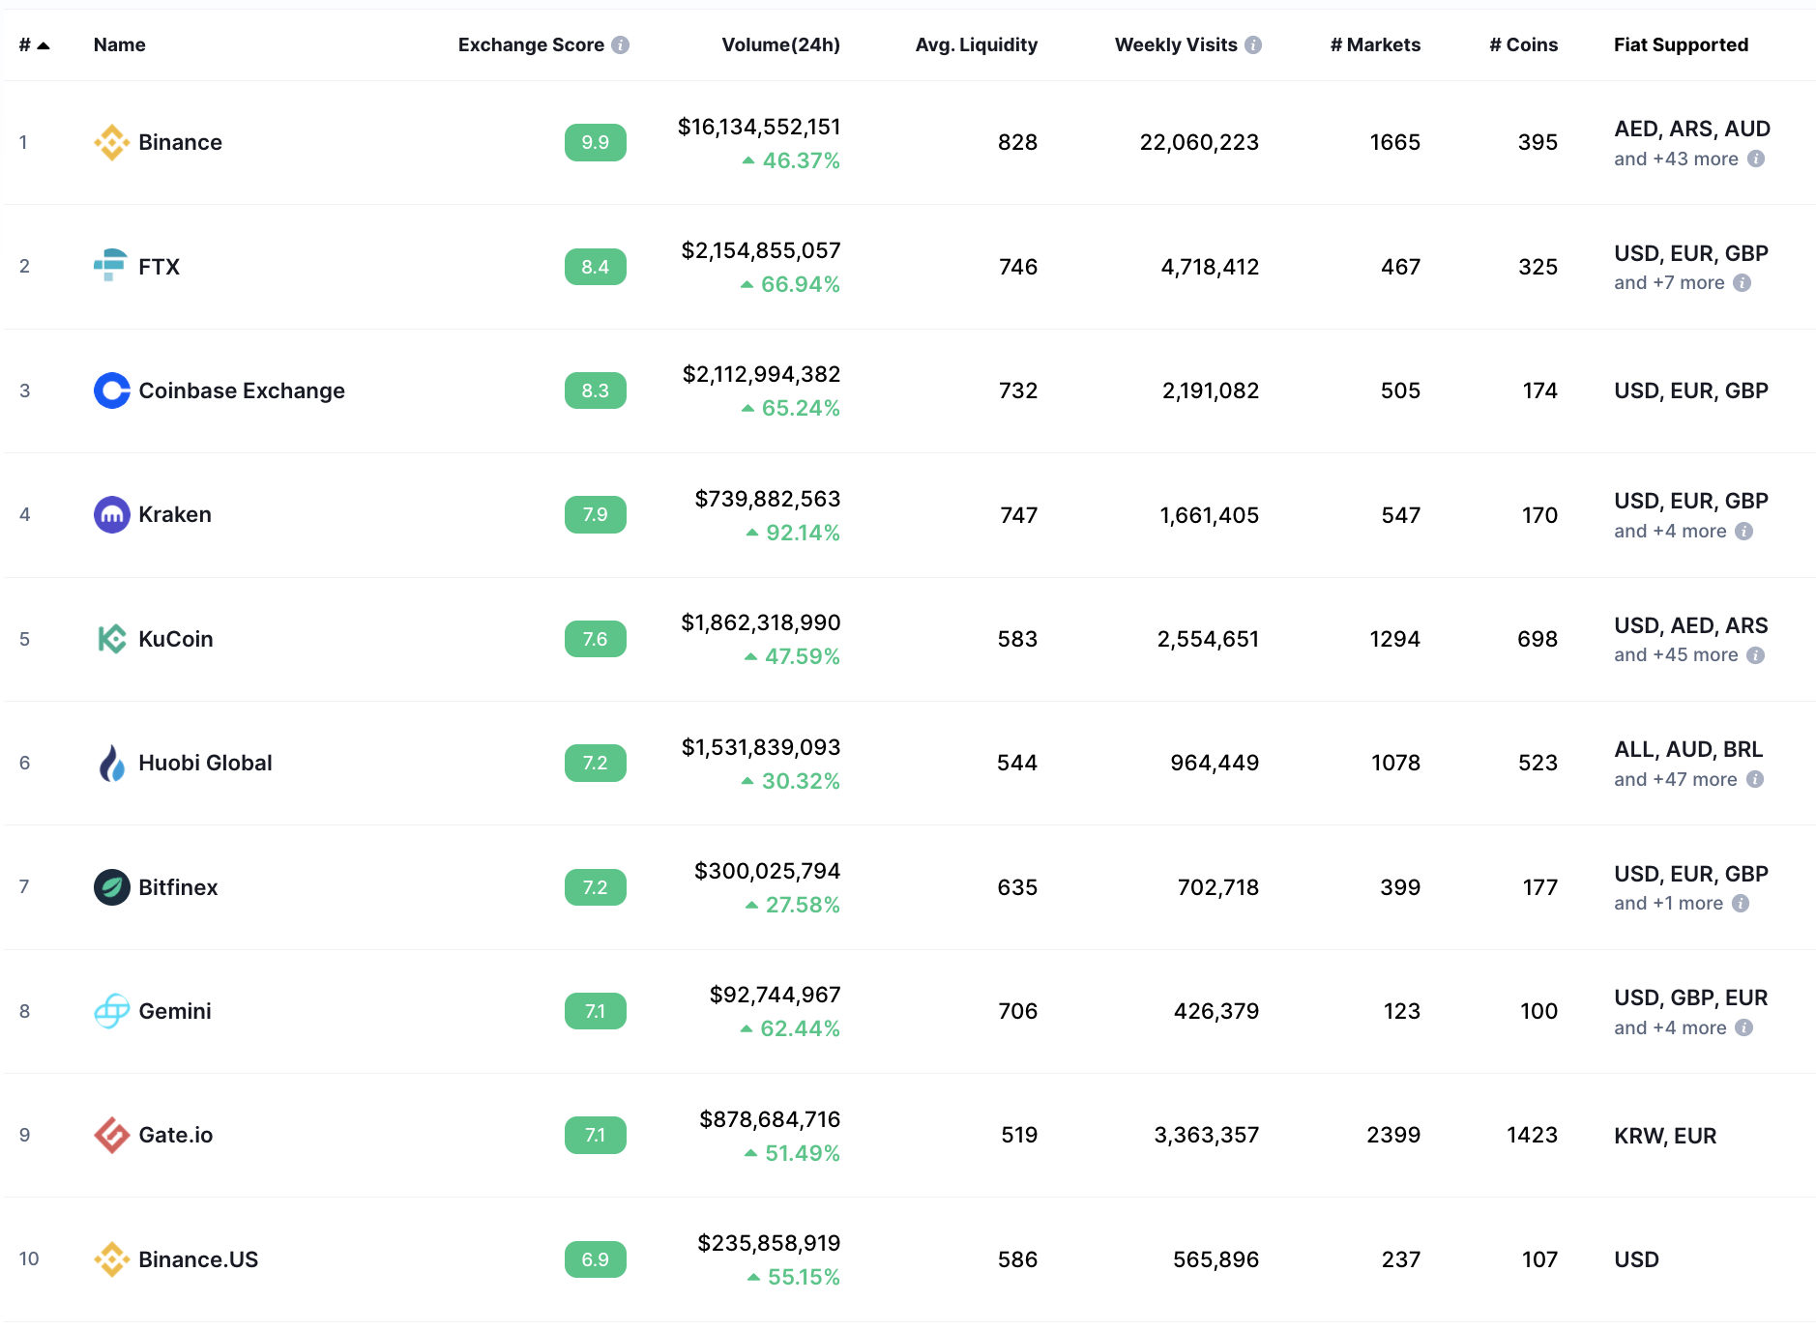Click Binance weekly visits 22,060,223
1816x1330 pixels.
pos(1199,142)
